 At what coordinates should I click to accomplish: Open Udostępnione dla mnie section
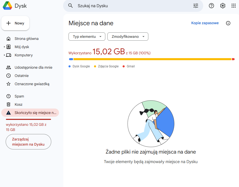pyautogui.click(x=33, y=67)
